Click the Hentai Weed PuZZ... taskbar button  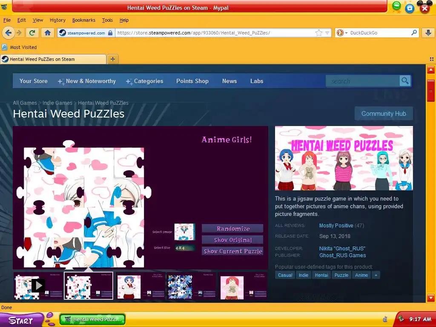pos(92,319)
